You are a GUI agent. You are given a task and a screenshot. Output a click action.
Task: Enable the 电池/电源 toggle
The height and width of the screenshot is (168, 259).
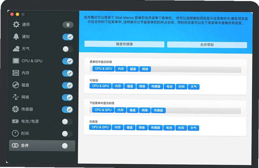click(67, 122)
